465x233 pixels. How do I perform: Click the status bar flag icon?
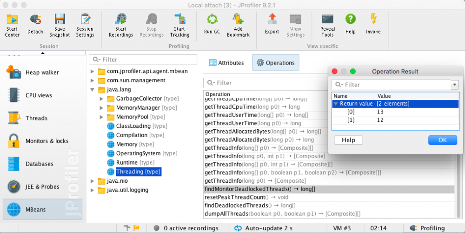136,228
